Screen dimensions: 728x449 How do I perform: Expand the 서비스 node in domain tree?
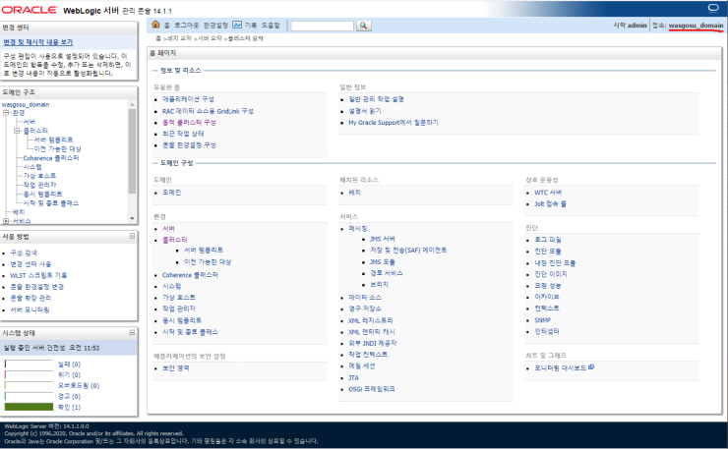tap(6, 221)
